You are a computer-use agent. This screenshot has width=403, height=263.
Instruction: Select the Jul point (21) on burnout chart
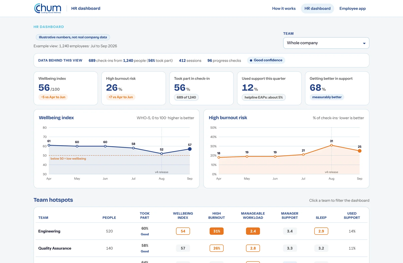coord(303,155)
